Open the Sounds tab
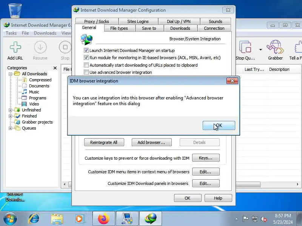The width and height of the screenshot is (302, 226). point(215,21)
